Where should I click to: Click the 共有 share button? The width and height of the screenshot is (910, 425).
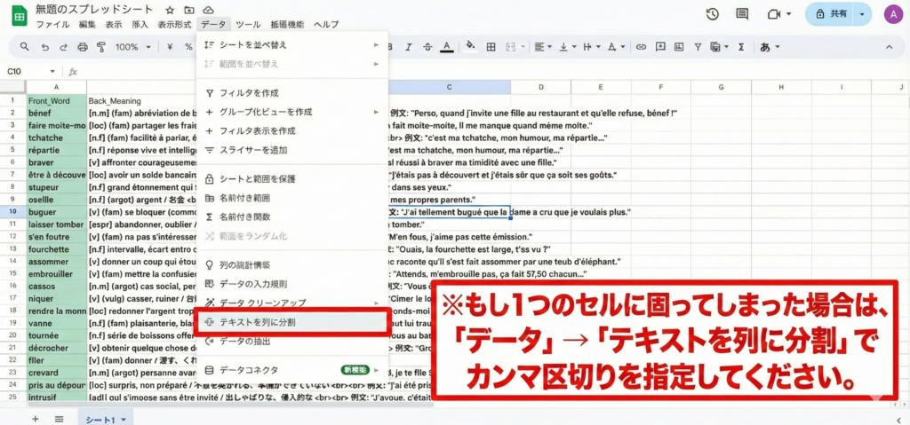[x=831, y=14]
